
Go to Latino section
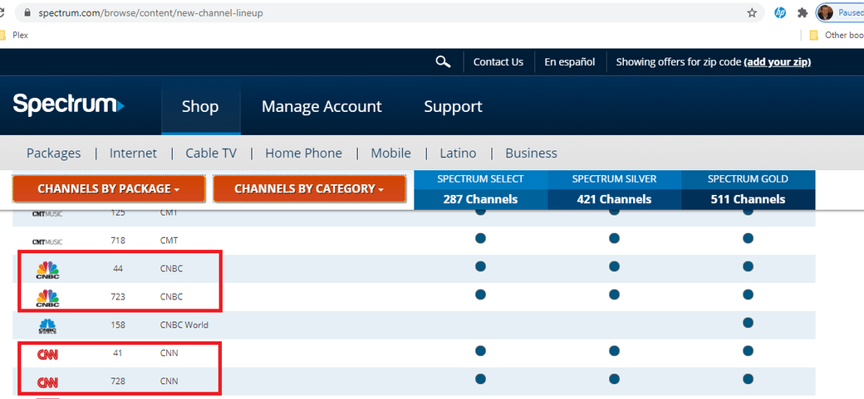[458, 153]
